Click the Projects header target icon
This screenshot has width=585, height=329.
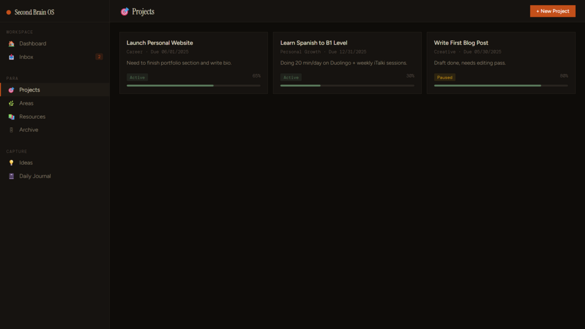tap(125, 12)
